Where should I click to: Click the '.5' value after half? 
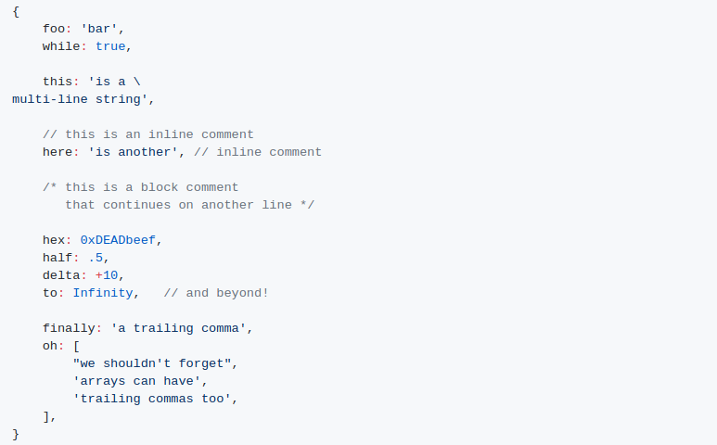pyautogui.click(x=96, y=258)
